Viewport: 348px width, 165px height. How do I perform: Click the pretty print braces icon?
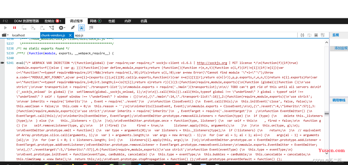(x=302, y=35)
